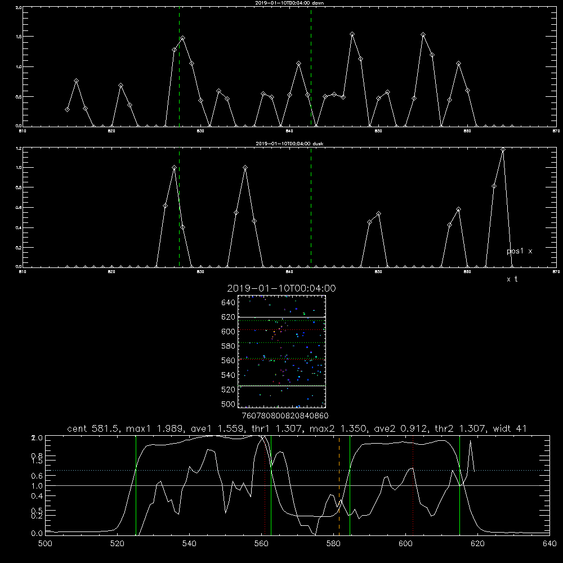
Task: Click the green vertical line at 525 in the bottom plot
Action: (x=136, y=485)
